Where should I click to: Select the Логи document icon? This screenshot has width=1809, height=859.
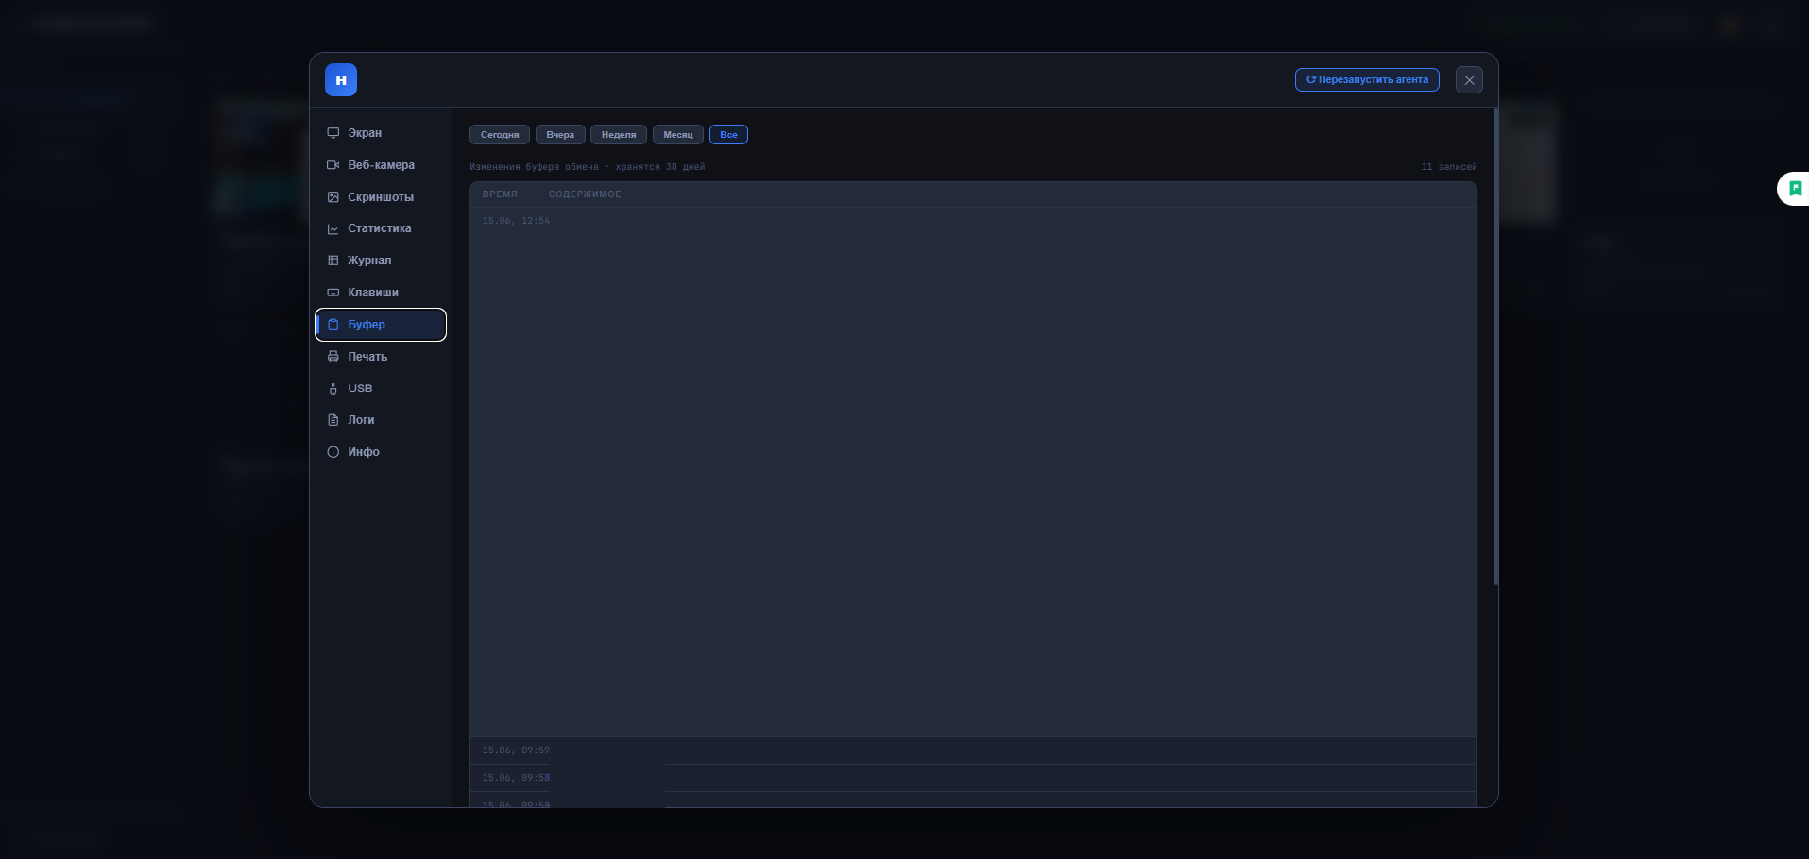coord(333,420)
